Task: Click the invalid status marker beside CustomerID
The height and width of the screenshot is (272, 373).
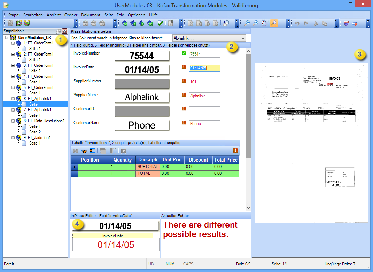Action: coord(184,109)
